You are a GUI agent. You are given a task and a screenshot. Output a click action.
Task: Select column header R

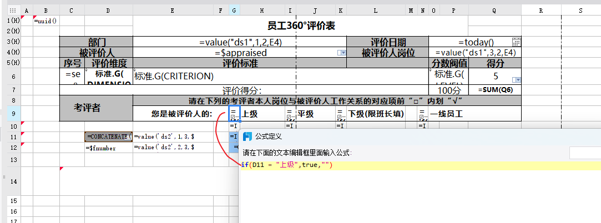click(x=541, y=11)
